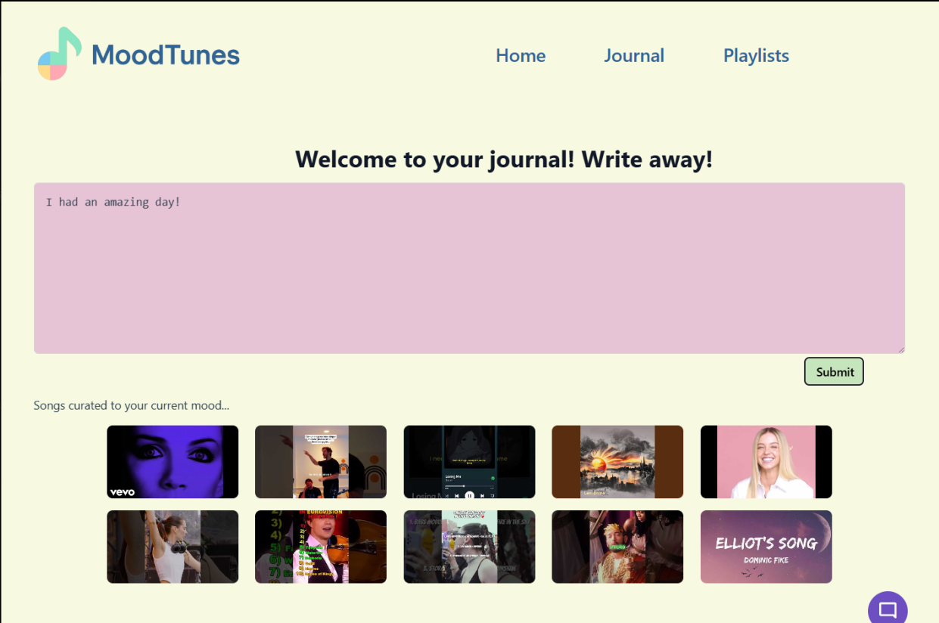Open the sunset painting thumbnail
Viewport: 939px width, 623px height.
[617, 462]
